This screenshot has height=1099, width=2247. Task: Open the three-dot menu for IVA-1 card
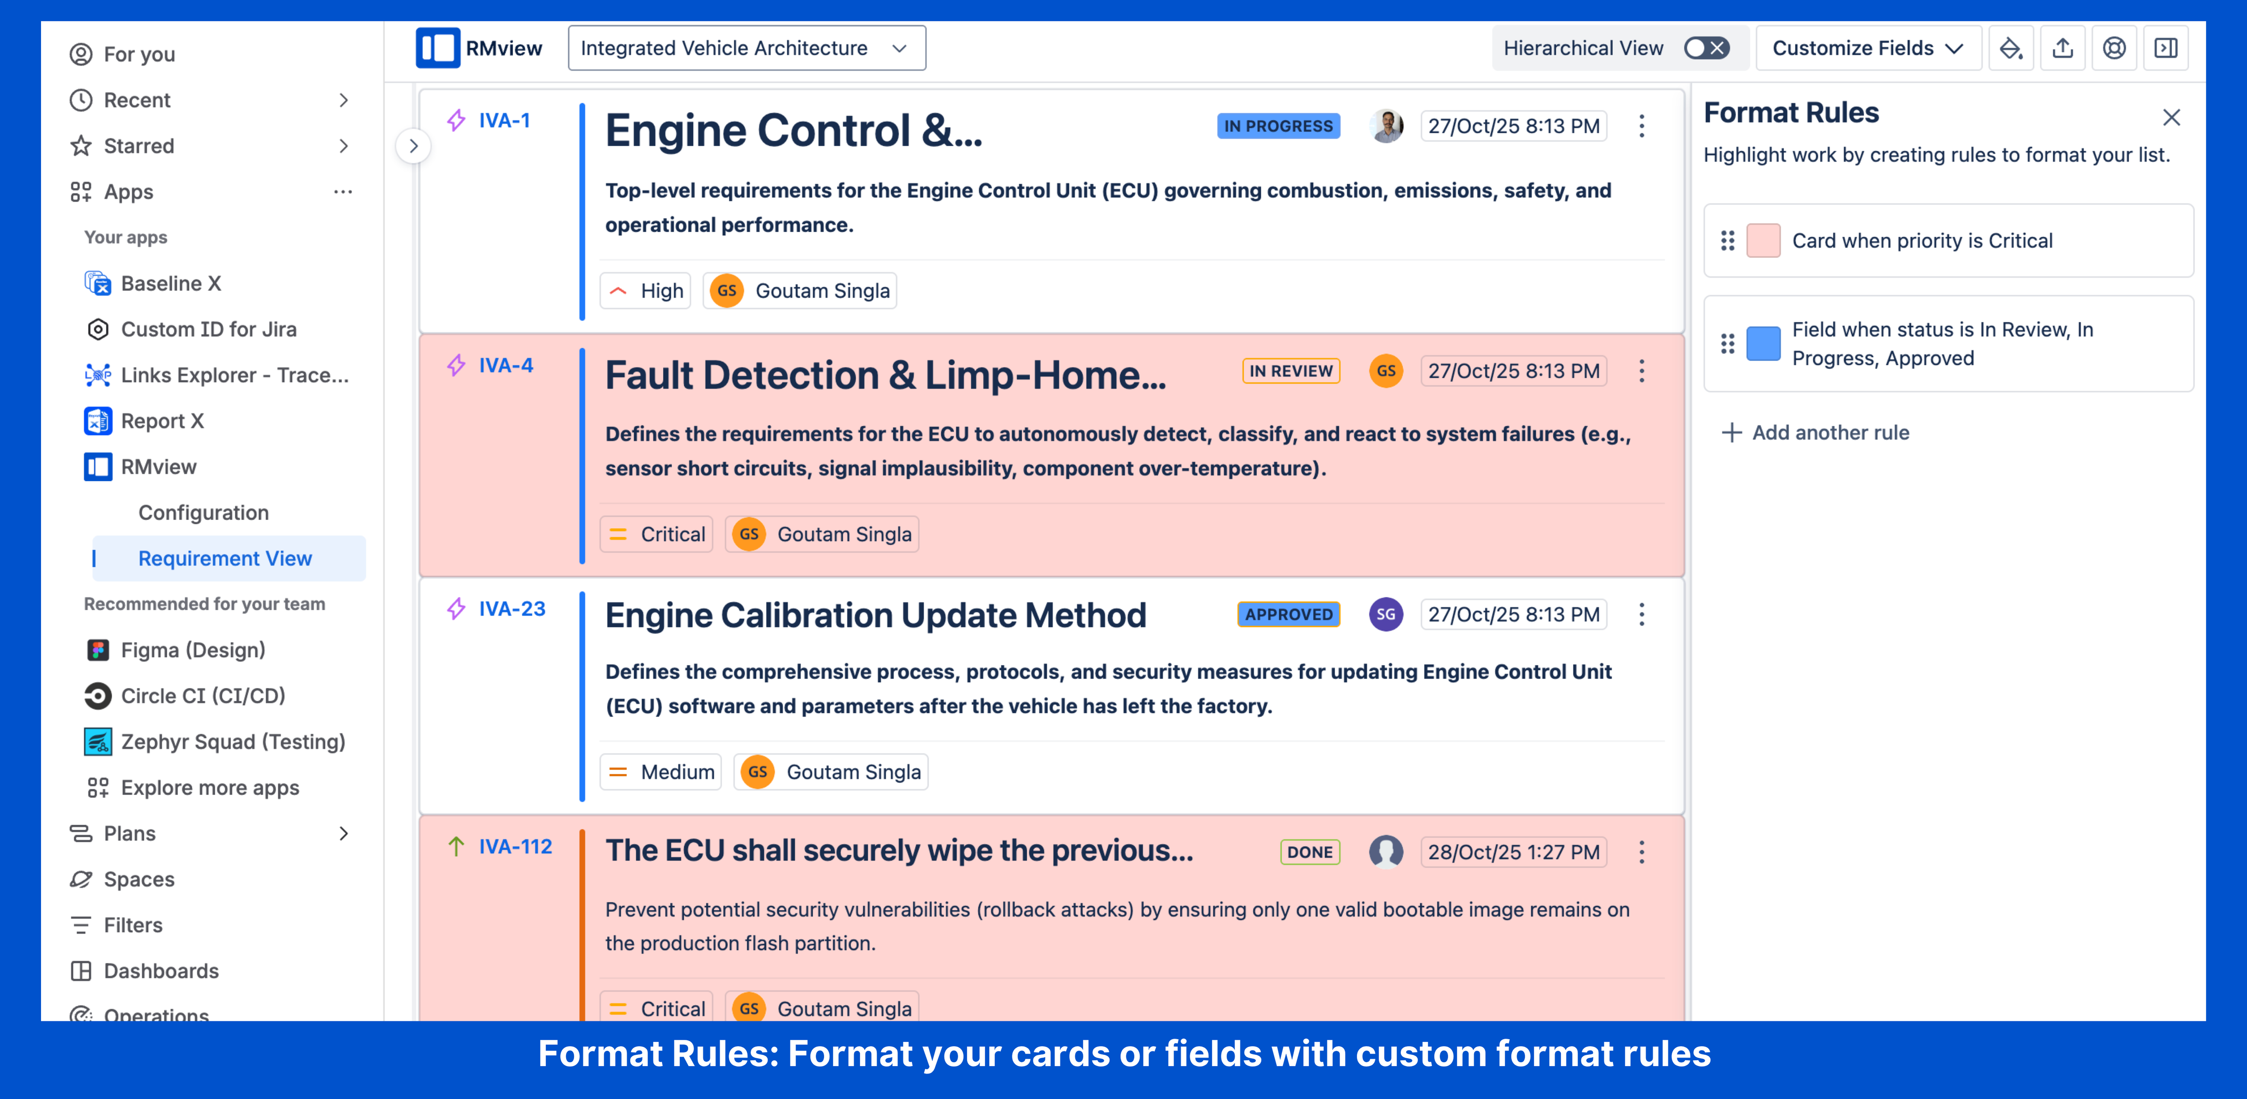(1642, 127)
